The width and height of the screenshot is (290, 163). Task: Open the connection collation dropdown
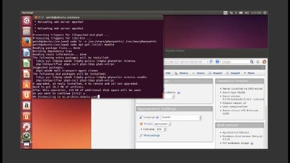tap(169, 96)
